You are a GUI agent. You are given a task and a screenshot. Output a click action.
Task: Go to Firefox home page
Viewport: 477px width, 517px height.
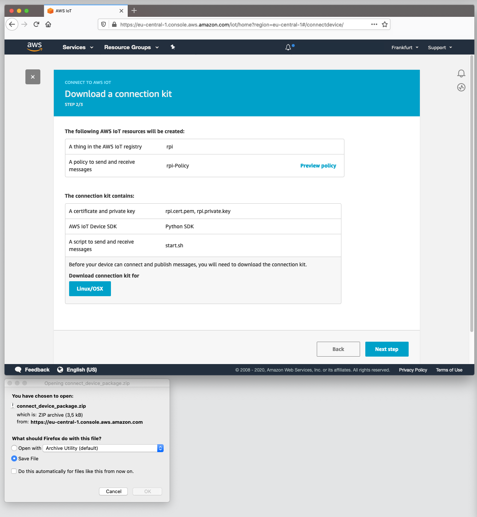(48, 24)
